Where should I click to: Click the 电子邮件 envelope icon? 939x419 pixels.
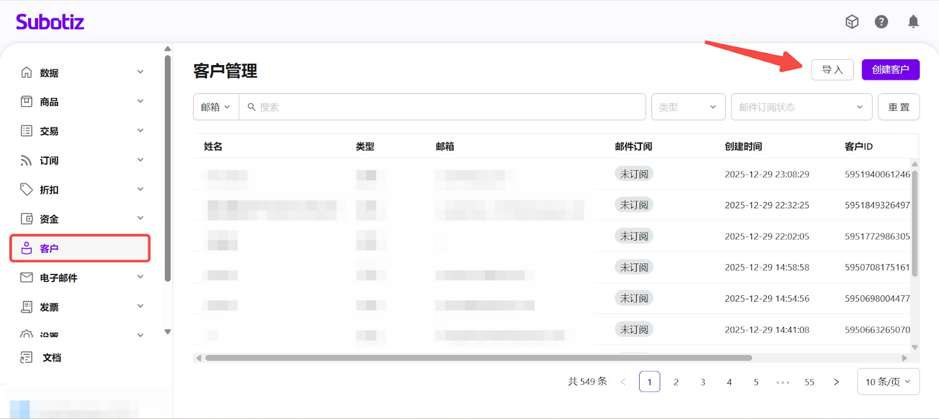[x=26, y=278]
